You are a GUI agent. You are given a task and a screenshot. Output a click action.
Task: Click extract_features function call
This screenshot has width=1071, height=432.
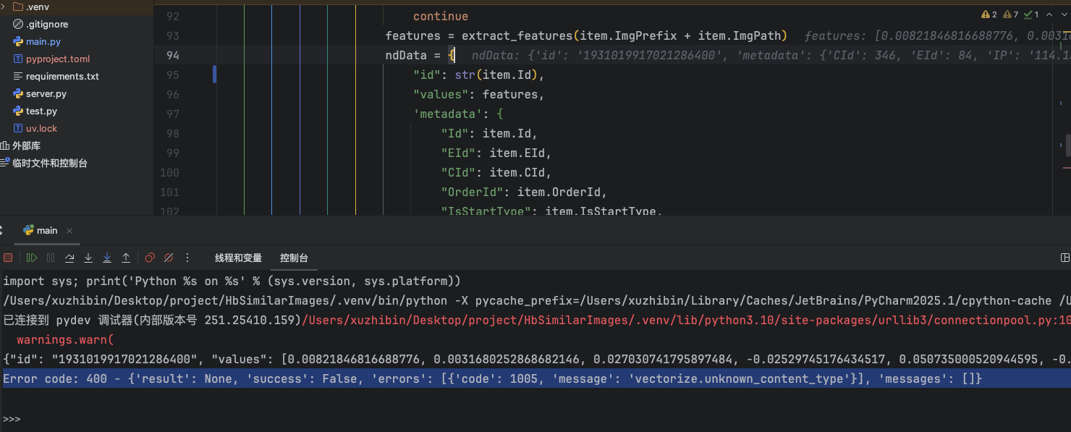point(517,36)
